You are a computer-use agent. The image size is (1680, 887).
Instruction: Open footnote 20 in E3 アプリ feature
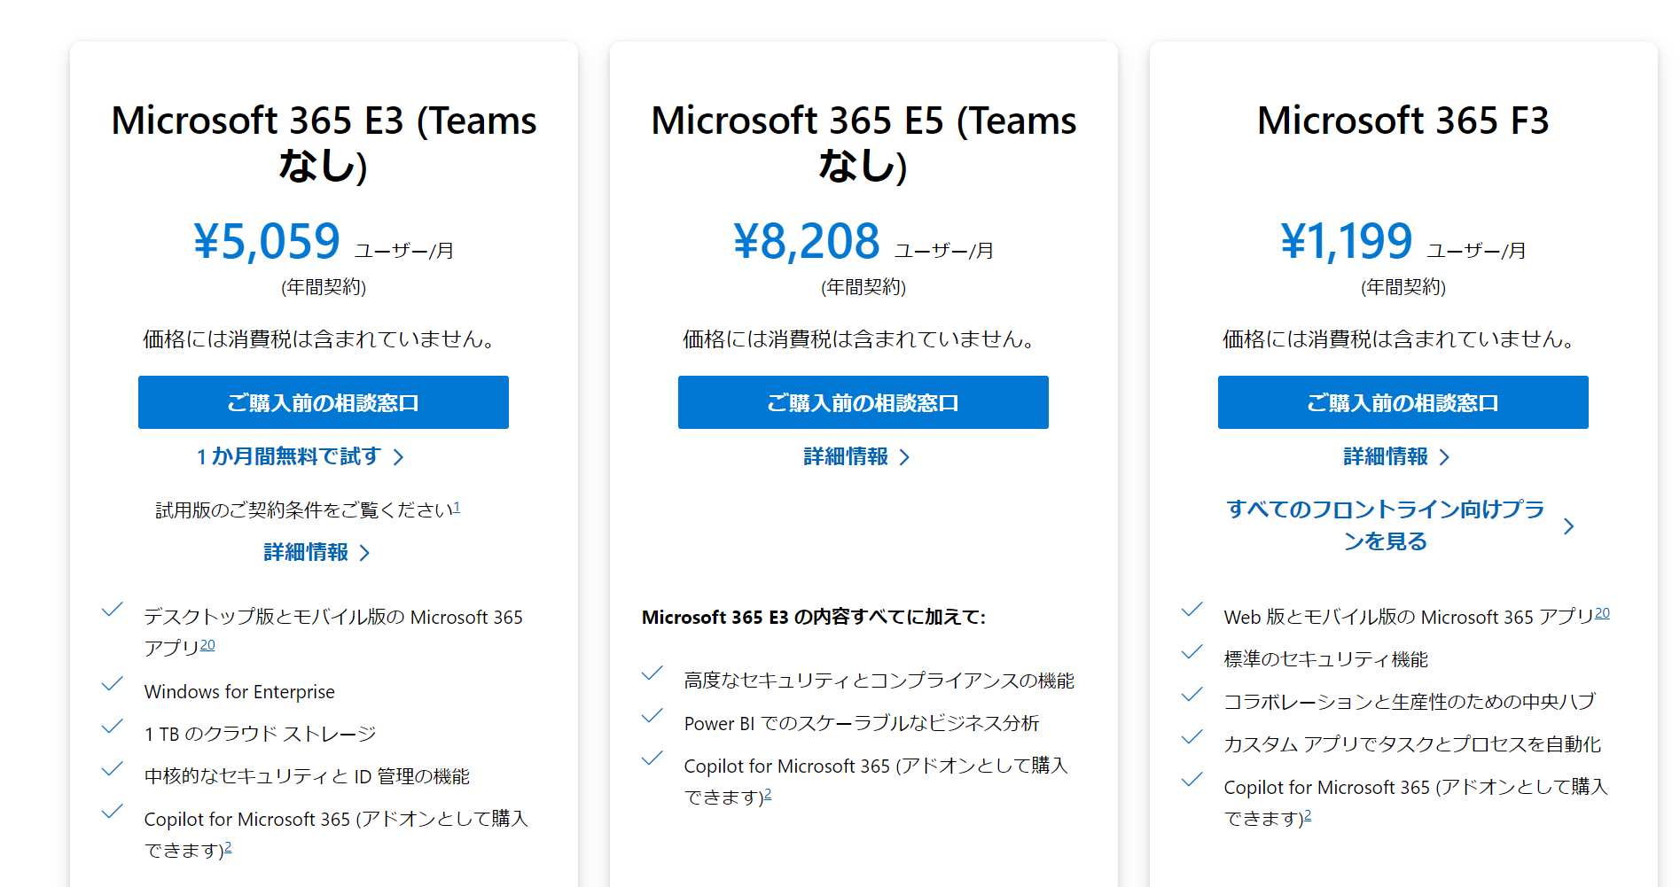pyautogui.click(x=207, y=645)
